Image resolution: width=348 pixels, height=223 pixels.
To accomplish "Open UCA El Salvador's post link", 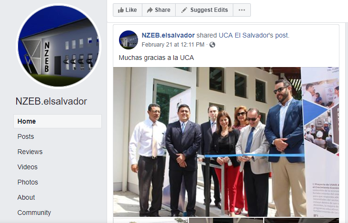I will [x=254, y=35].
